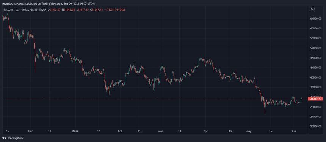Click the USD currency label

(312, 9)
